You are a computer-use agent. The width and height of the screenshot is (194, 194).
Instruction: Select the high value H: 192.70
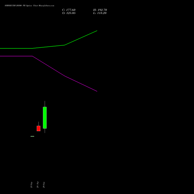pyautogui.click(x=100, y=10)
